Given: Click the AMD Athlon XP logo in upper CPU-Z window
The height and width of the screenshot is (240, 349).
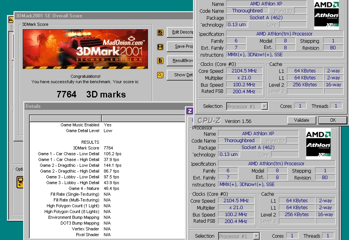Looking at the screenshot, I should point(326,15).
